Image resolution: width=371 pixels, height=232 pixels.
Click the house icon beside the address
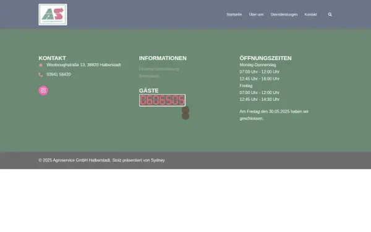(41, 65)
